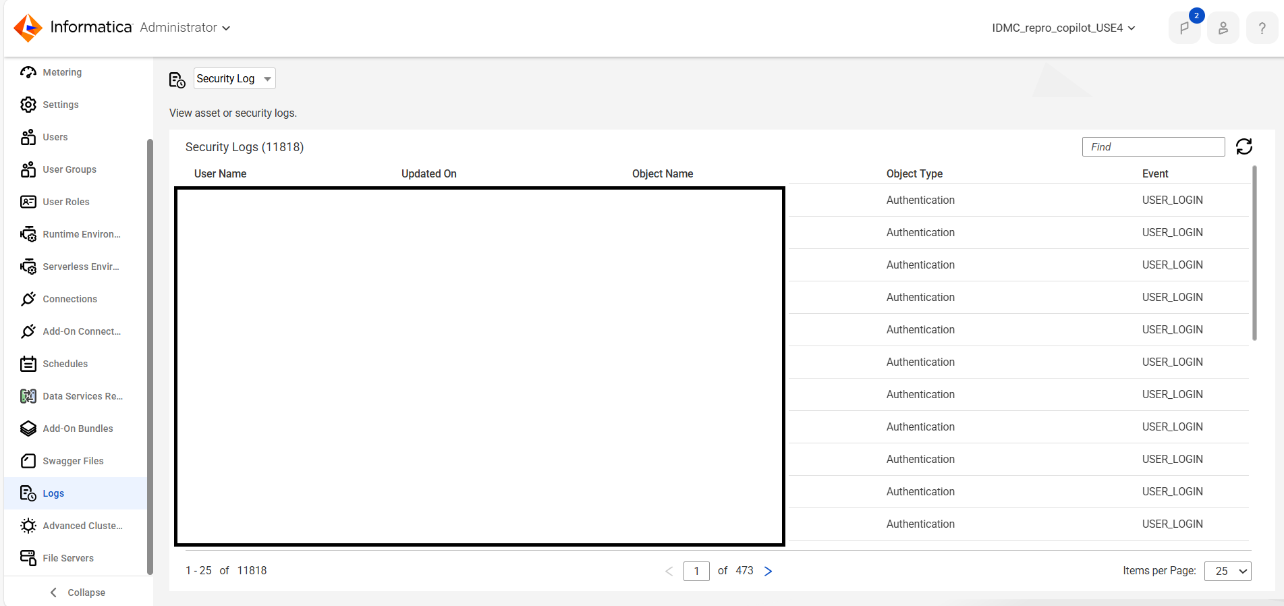Sort by Event column header
This screenshot has height=606, width=1284.
1155,173
